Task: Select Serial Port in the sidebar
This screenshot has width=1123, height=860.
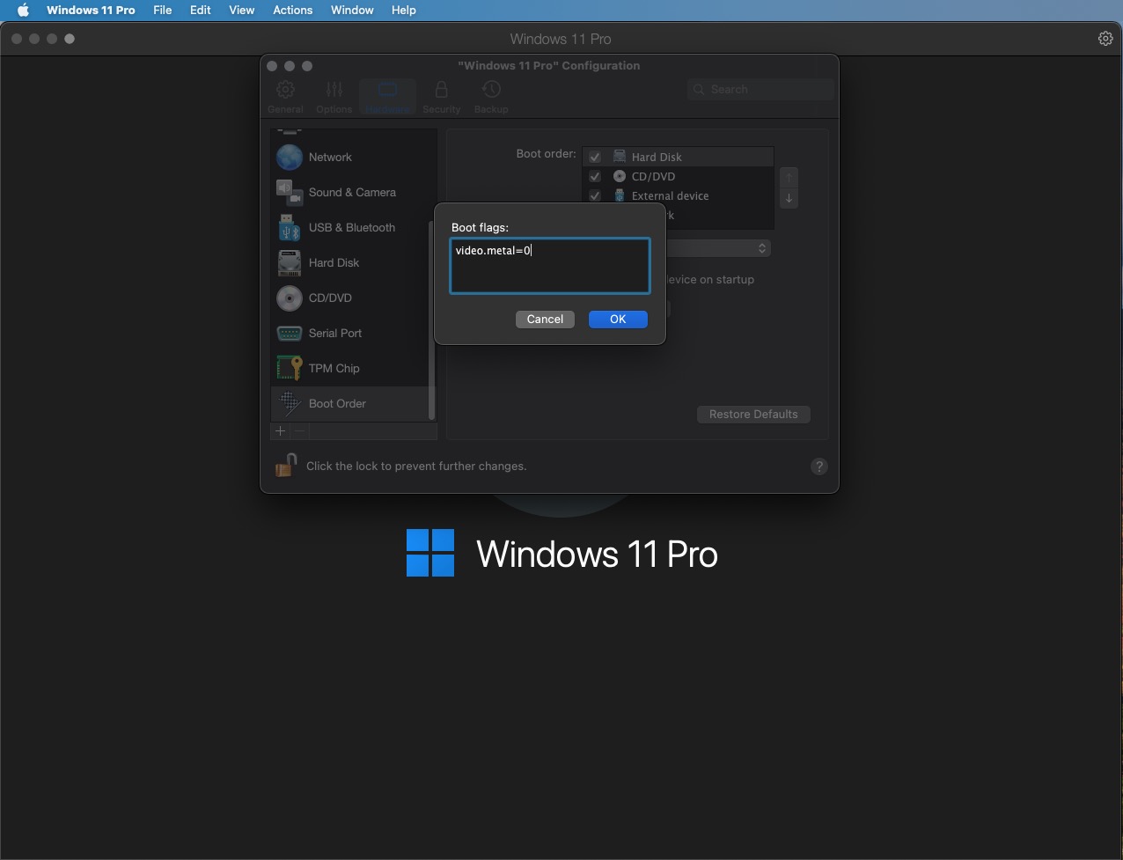Action: point(353,333)
